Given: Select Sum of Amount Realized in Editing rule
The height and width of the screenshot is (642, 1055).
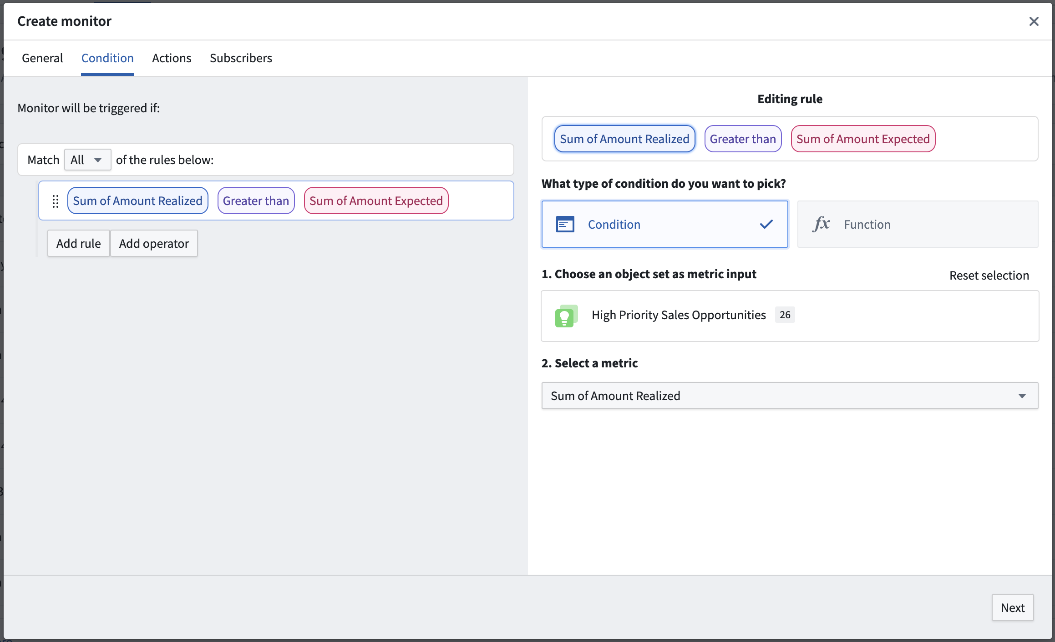Looking at the screenshot, I should 624,139.
